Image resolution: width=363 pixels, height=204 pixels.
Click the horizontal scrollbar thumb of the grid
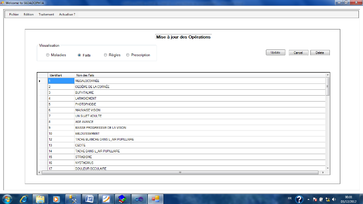(x=180, y=173)
